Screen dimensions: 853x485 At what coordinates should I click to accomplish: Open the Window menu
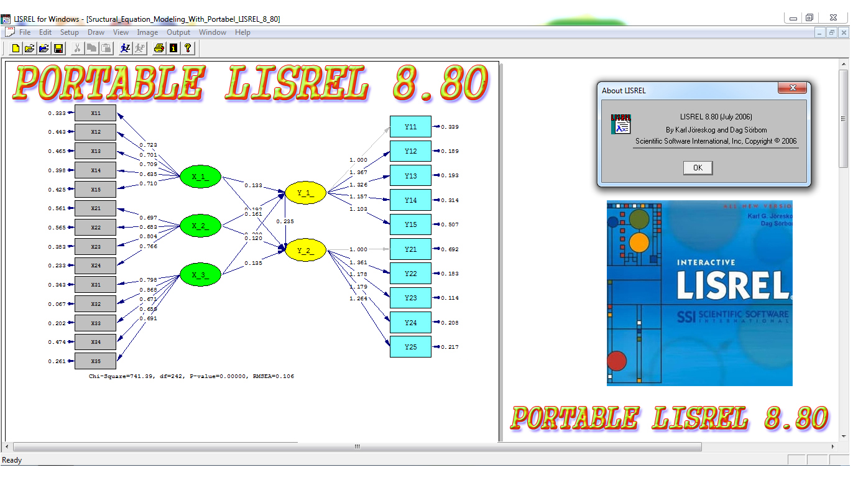pyautogui.click(x=213, y=32)
